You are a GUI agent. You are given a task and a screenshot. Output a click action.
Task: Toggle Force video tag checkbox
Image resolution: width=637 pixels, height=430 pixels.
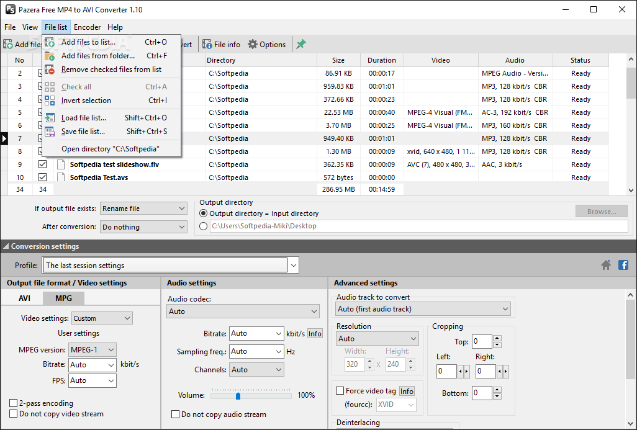(x=340, y=391)
